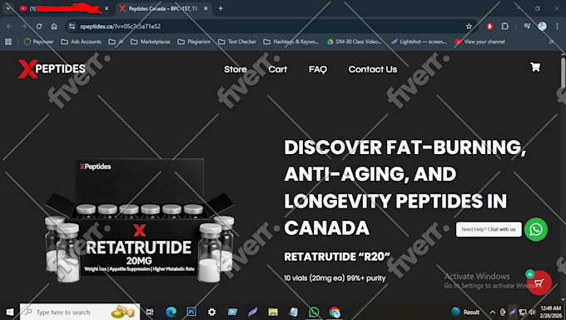566x320 pixels.
Task: Open the volume control in system tray
Action: pyautogui.click(x=532, y=312)
